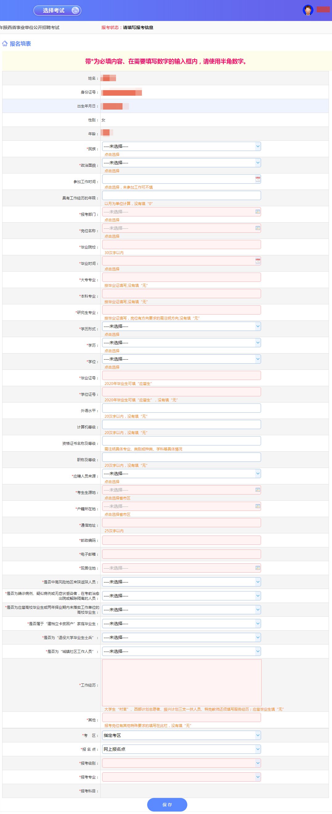The width and height of the screenshot is (332, 814).
Task: Click the 资格证书名称及等级 input field
Action: 181,441
